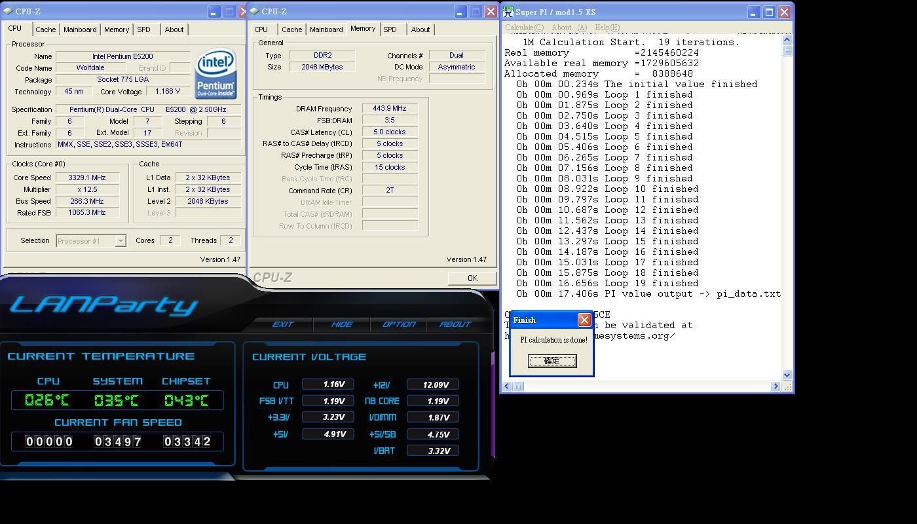Click Super PI vertical scrollbar up arrow

pos(787,39)
